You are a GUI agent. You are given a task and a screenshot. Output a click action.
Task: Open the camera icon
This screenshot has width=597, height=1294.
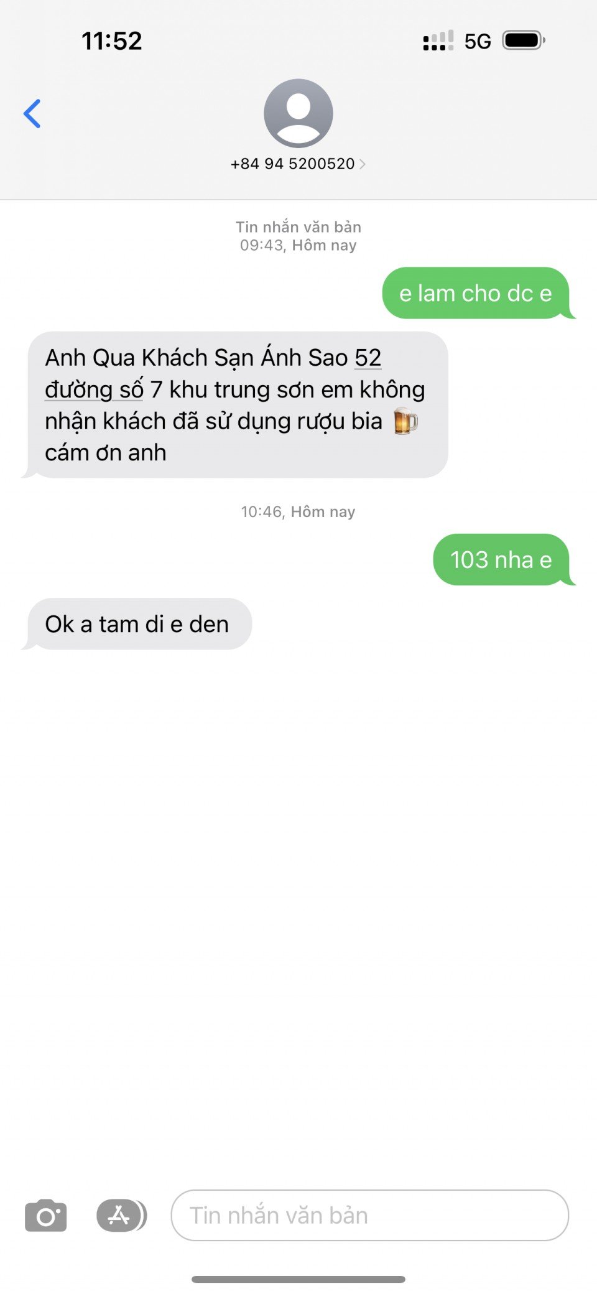click(45, 1215)
